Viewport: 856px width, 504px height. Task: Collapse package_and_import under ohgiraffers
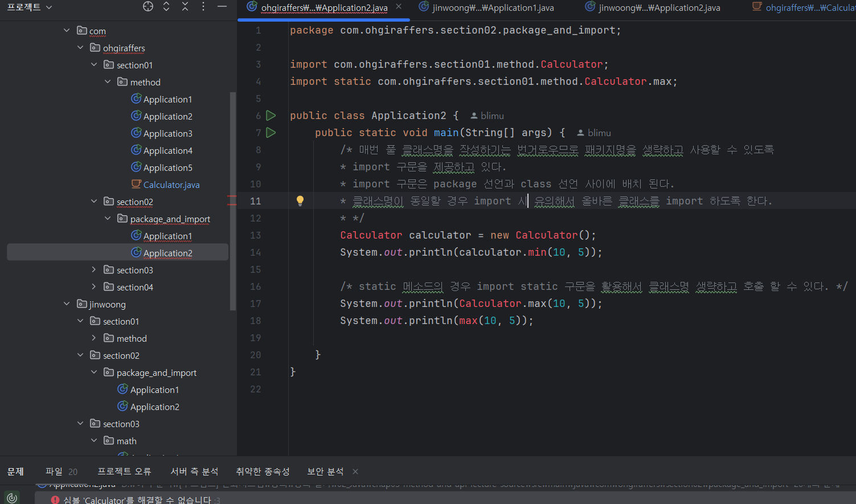click(x=108, y=218)
